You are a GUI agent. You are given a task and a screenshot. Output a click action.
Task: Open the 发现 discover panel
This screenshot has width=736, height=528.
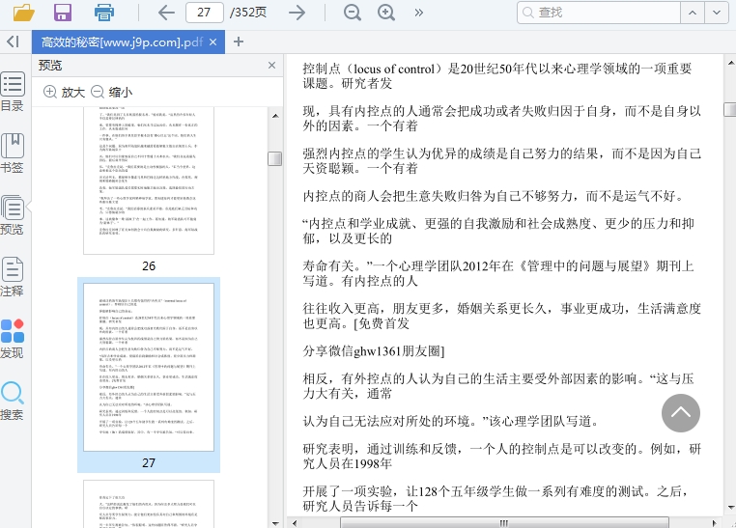point(13,339)
